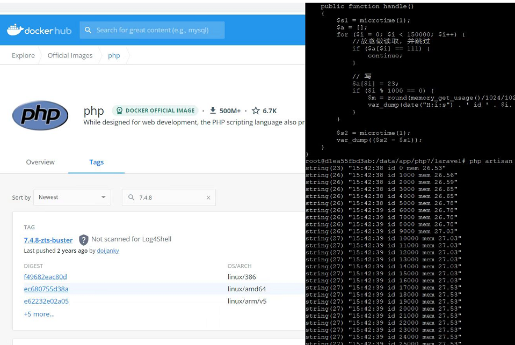Click the blue PHP logo image
This screenshot has width=515, height=345.
click(40, 115)
